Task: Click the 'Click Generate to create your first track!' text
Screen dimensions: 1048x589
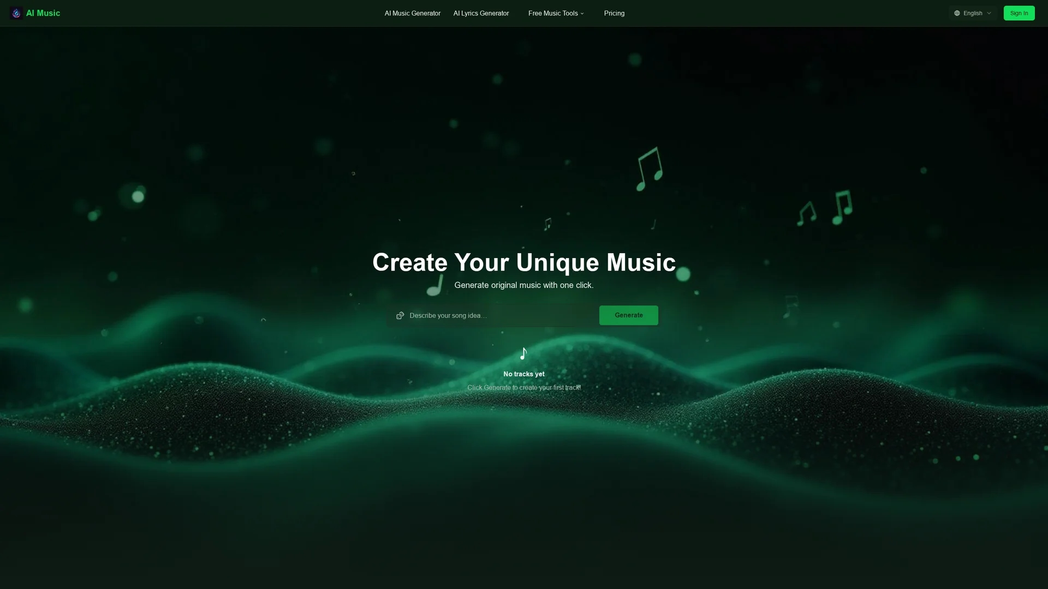Action: [524, 388]
